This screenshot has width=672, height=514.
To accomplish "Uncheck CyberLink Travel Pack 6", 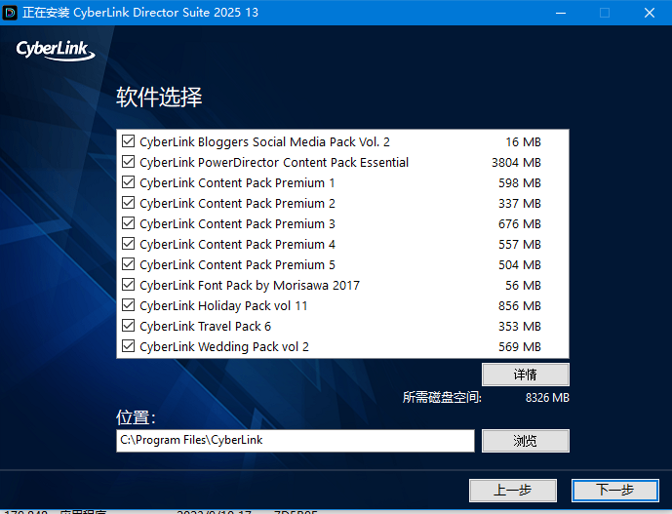I will point(128,326).
